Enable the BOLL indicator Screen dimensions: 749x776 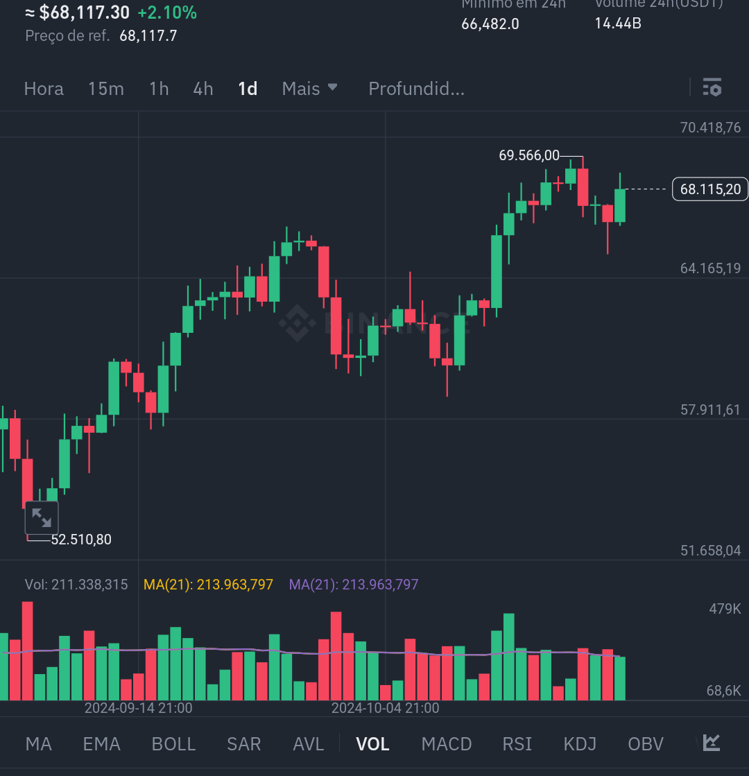coord(173,744)
